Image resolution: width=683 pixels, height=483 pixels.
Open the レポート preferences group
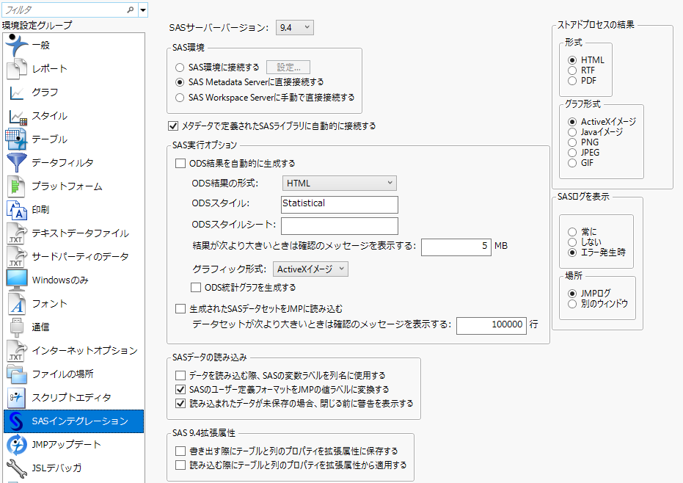click(x=49, y=69)
